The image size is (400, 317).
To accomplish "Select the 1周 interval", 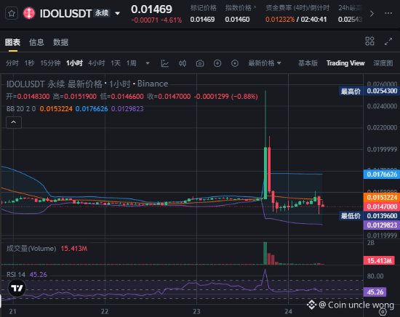I will pyautogui.click(x=132, y=63).
